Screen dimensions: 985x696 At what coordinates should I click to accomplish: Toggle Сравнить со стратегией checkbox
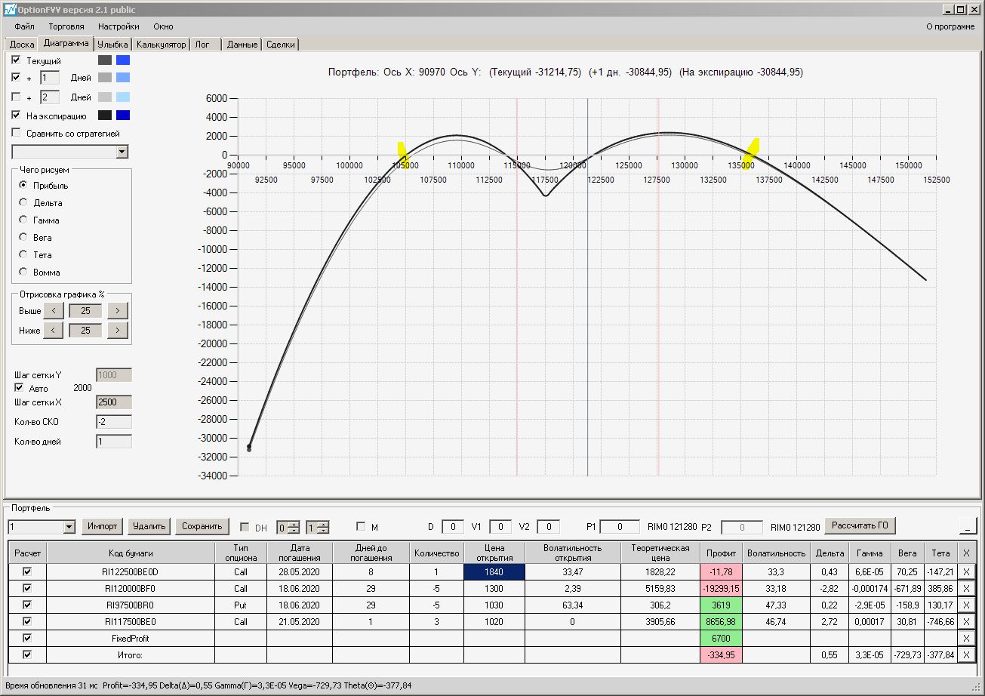point(17,134)
